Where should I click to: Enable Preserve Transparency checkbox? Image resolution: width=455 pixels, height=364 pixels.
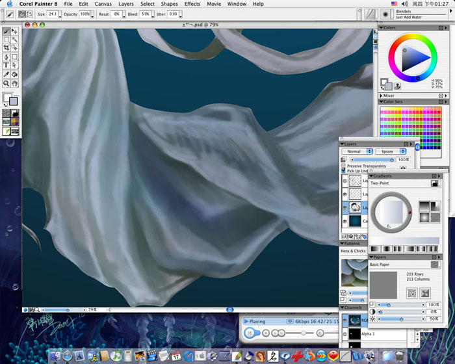pyautogui.click(x=343, y=166)
